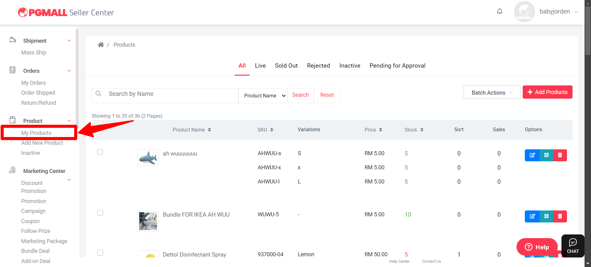Tick the checkbox for ah wuuuuuuuu
The image size is (591, 267).
click(x=100, y=152)
